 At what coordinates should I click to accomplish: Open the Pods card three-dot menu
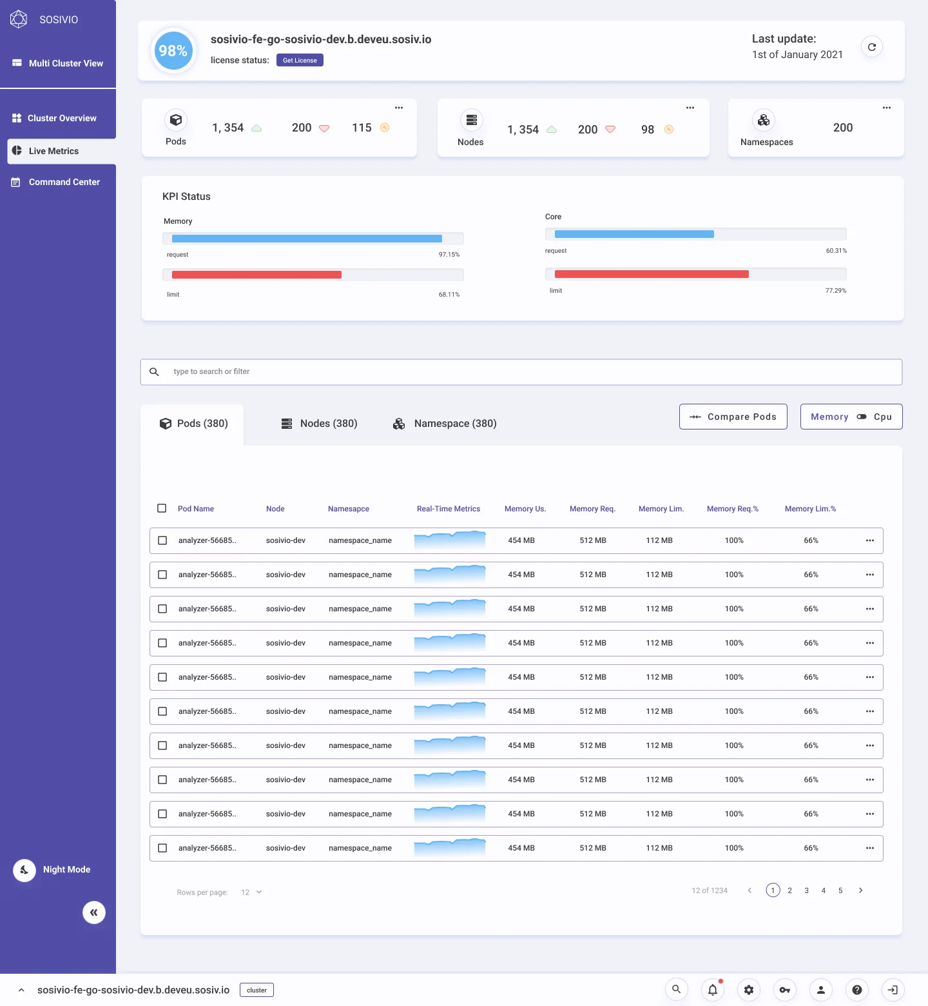click(399, 108)
